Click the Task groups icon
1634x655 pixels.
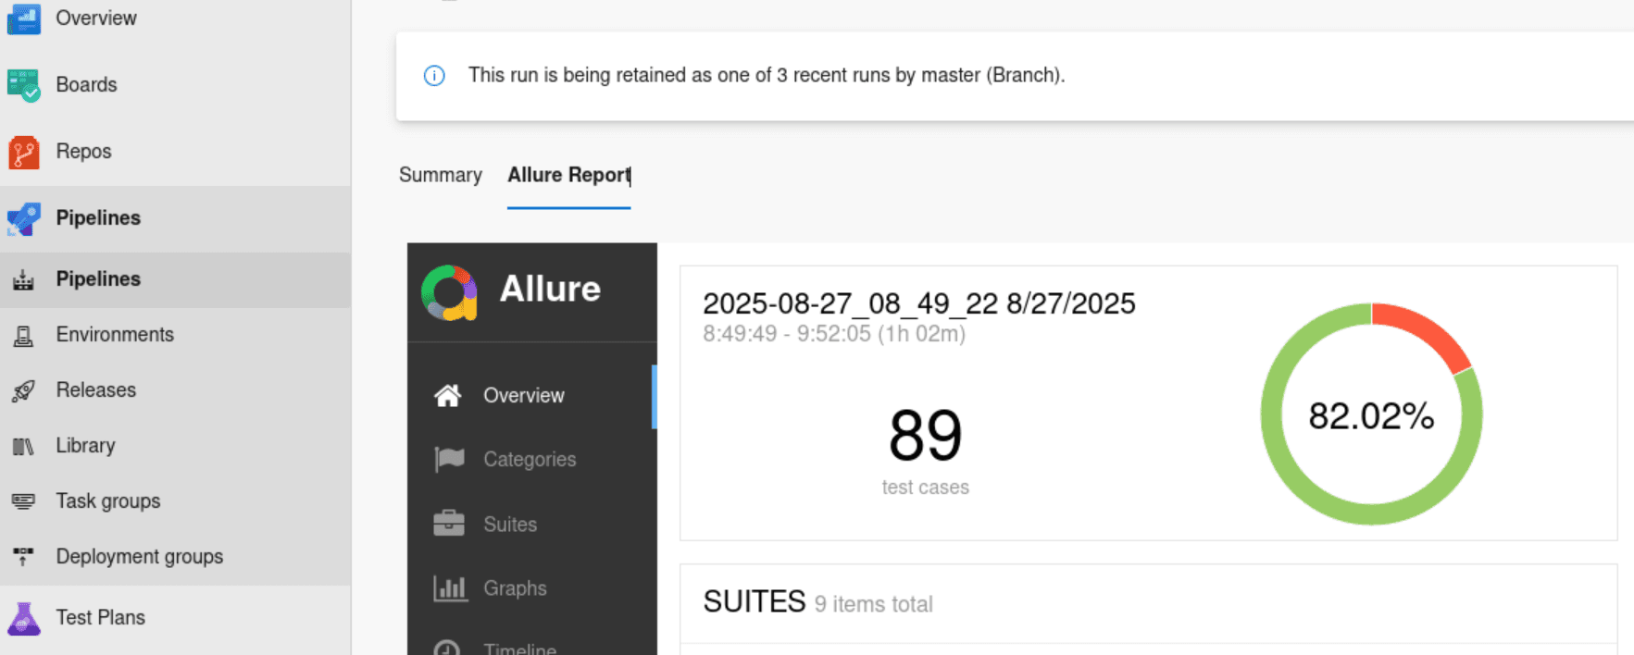(x=24, y=501)
